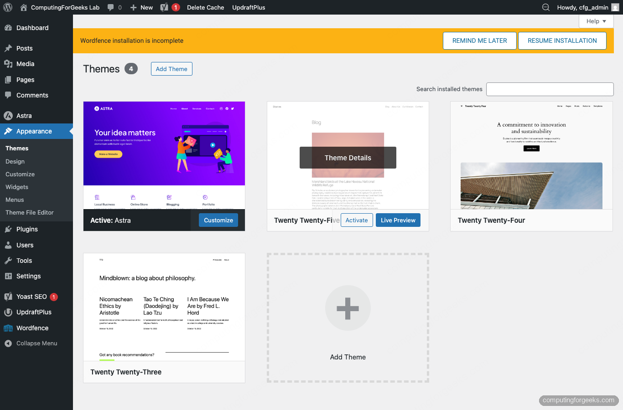Open UpdraftPlus from the admin bar
This screenshot has height=410, width=623.
point(249,7)
